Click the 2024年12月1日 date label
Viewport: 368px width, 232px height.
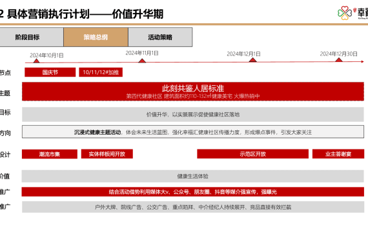(x=243, y=54)
